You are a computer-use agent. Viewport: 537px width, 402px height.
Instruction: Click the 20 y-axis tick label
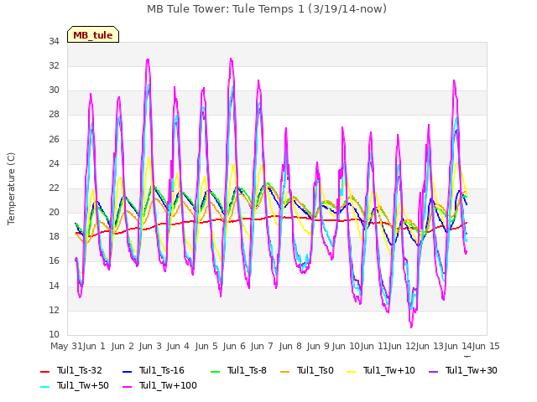pos(54,212)
